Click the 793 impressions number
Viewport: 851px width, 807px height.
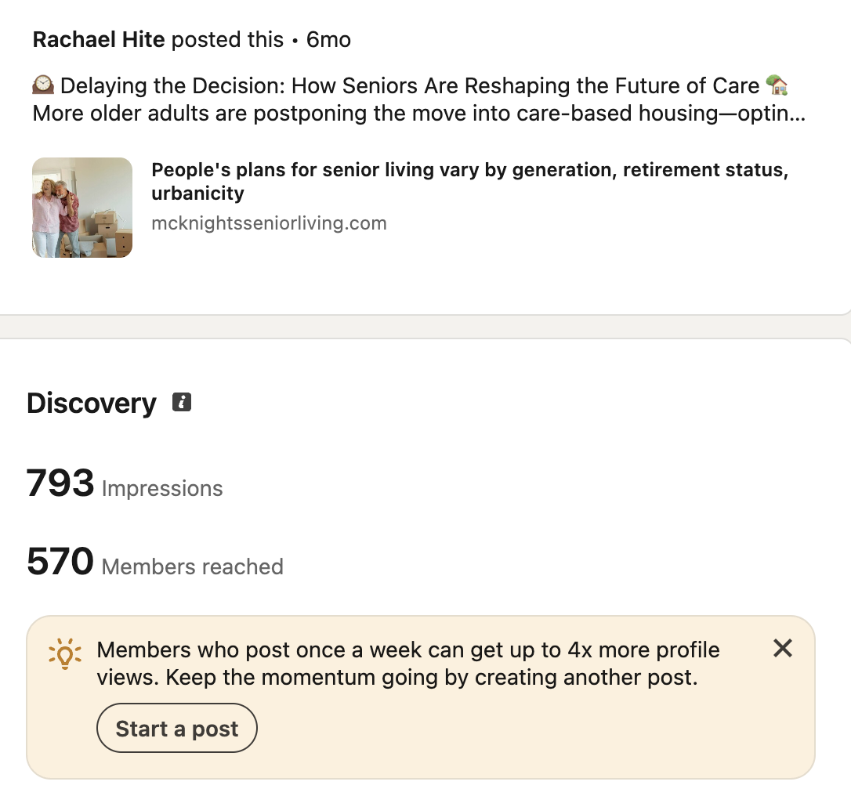(60, 483)
